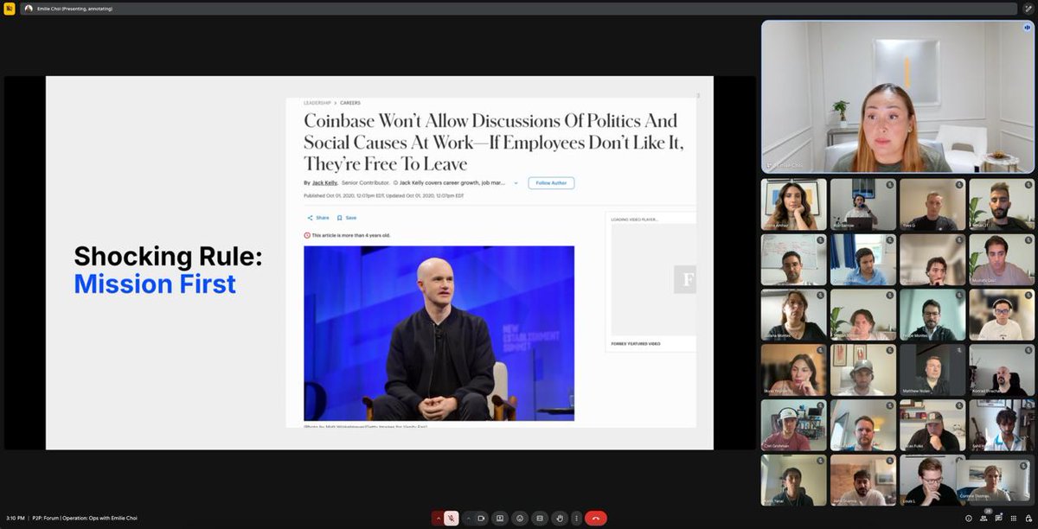Open Jack Kelly author link

click(x=325, y=183)
